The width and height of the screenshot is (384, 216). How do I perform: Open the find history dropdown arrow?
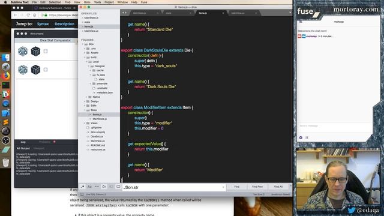[223, 187]
